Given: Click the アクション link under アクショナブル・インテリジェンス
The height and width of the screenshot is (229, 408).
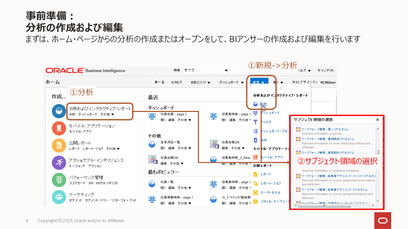Looking at the screenshot, I should coord(95,166).
